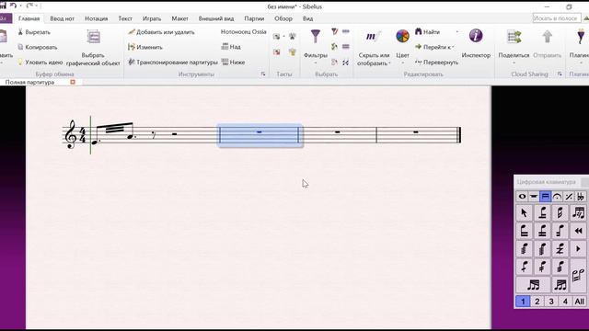
Task: Click the Cut (Вырезать) scissors icon
Action: (x=20, y=32)
